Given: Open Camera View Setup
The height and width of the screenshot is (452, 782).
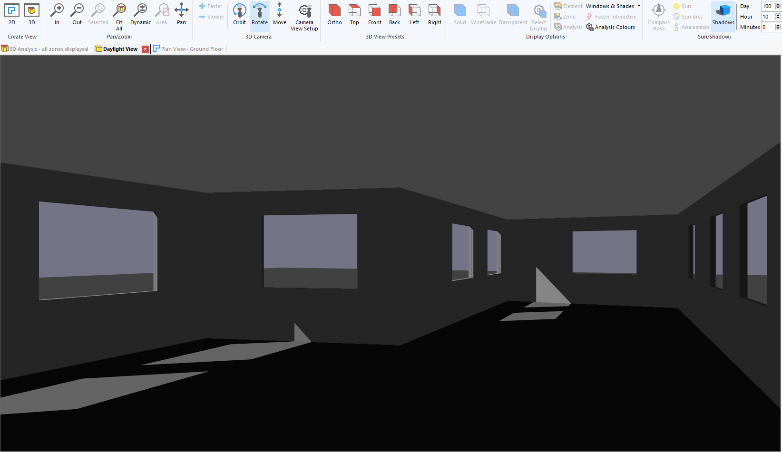Looking at the screenshot, I should tap(304, 17).
